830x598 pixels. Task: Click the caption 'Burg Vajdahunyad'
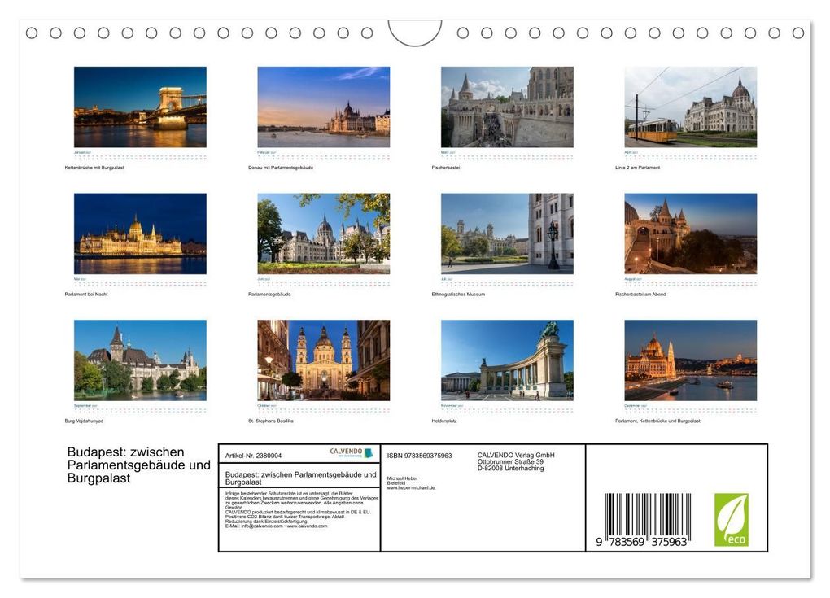click(84, 421)
